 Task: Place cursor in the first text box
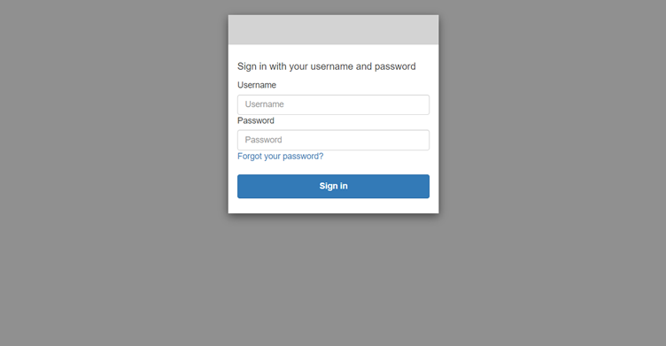tap(333, 104)
